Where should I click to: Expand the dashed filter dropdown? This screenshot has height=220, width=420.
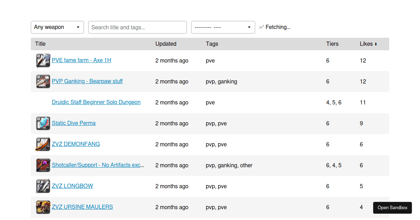coord(223,27)
